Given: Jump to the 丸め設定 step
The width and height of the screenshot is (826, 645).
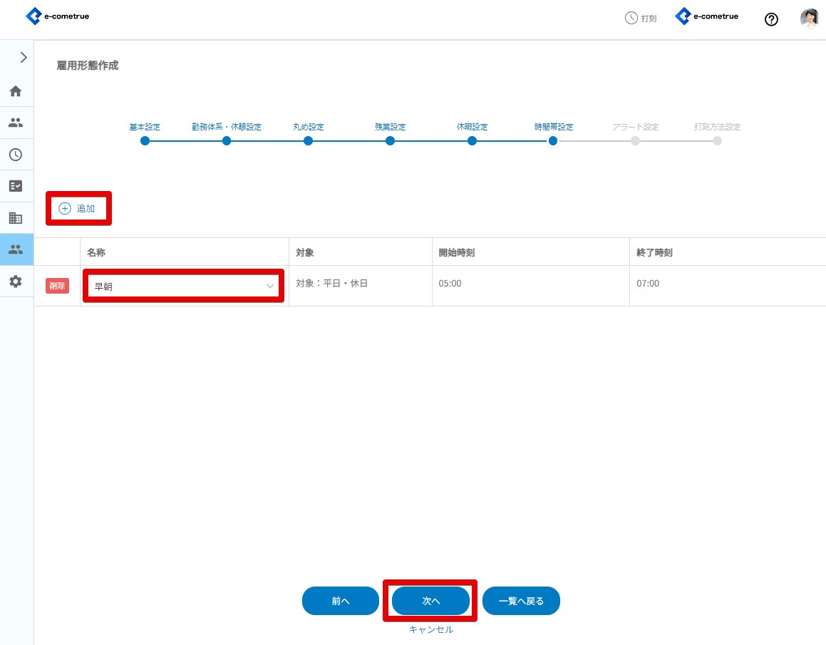Looking at the screenshot, I should pyautogui.click(x=308, y=140).
